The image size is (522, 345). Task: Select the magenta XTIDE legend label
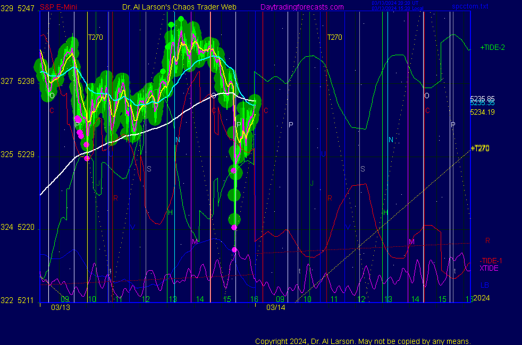tap(489, 268)
